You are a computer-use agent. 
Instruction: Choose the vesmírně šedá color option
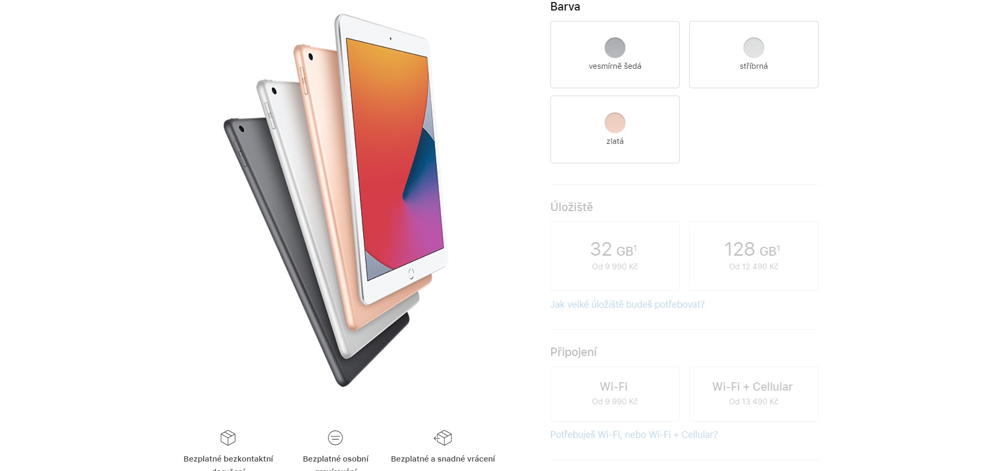point(615,55)
